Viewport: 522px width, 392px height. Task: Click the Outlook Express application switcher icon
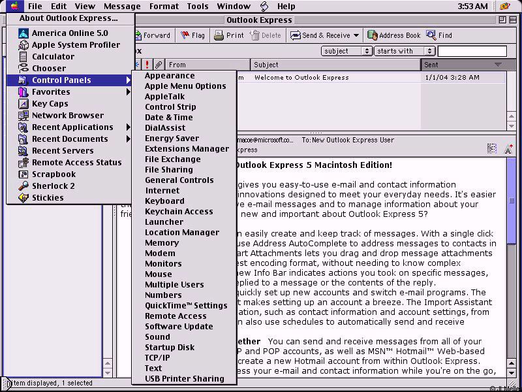coord(504,7)
